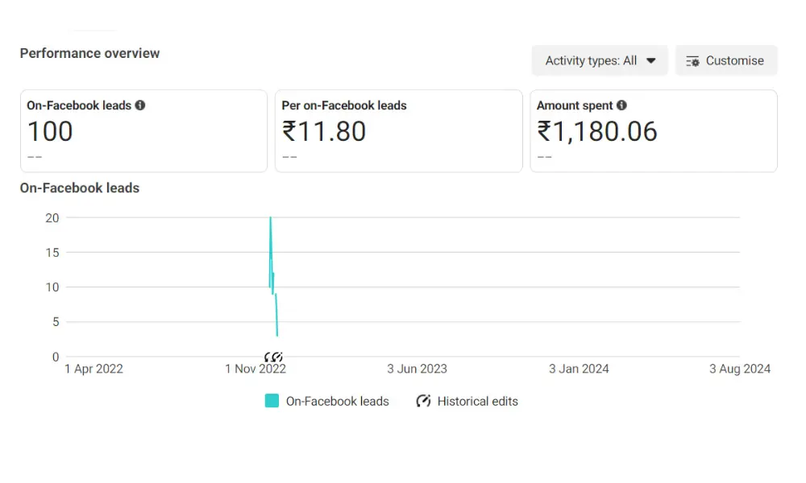Viewport: 806px width, 483px height.
Task: Click the info icon beside Amount spent
Action: point(621,105)
